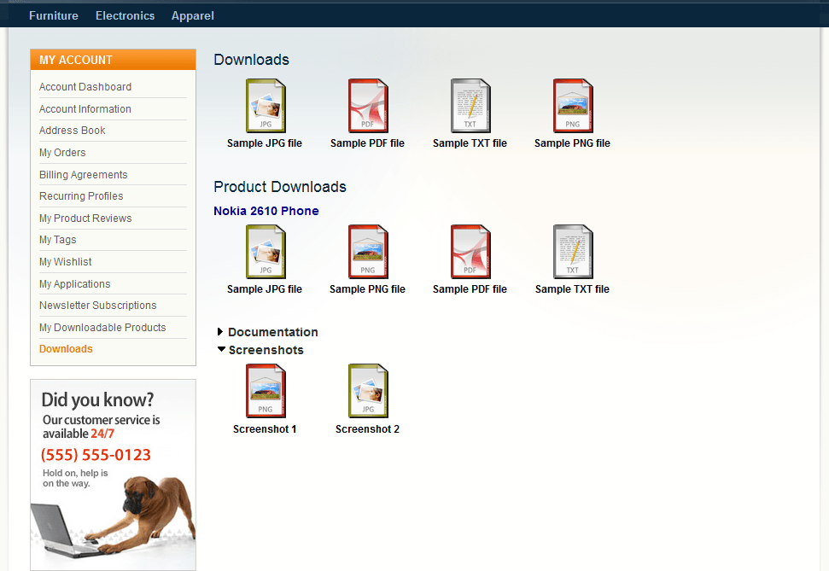Open the Sample JPG file for Nokia 2610 Phone

(265, 251)
